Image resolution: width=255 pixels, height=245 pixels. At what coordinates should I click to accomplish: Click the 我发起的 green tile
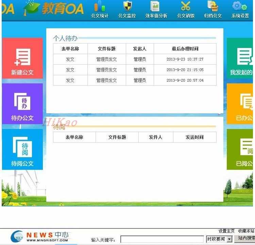tap(240, 58)
